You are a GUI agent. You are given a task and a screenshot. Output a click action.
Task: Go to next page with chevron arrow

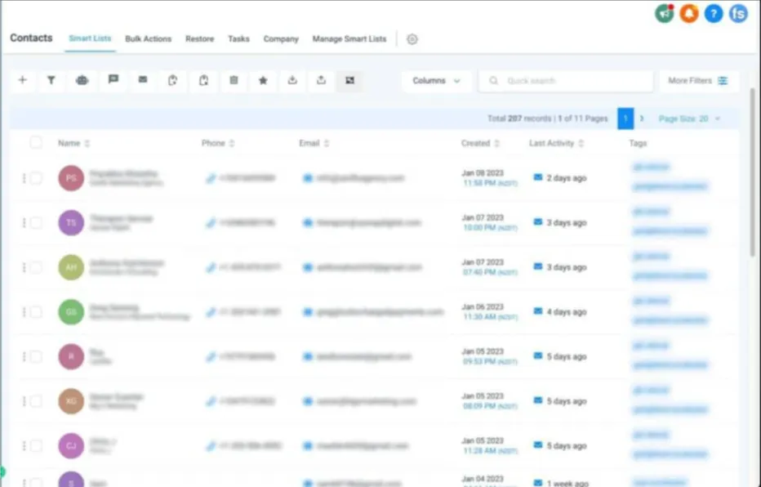(x=642, y=118)
